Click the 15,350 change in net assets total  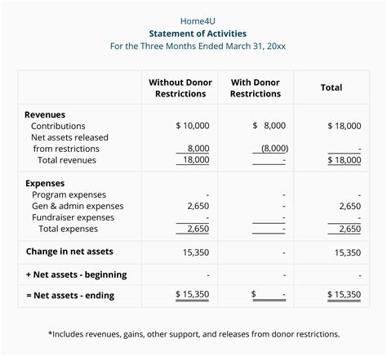(x=348, y=252)
